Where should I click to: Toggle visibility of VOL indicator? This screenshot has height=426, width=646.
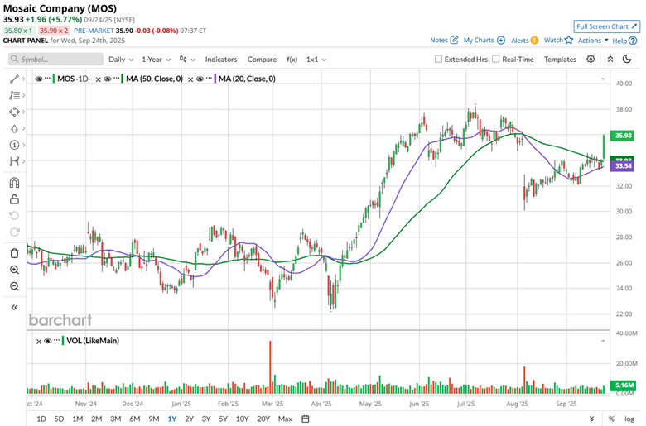click(47, 341)
